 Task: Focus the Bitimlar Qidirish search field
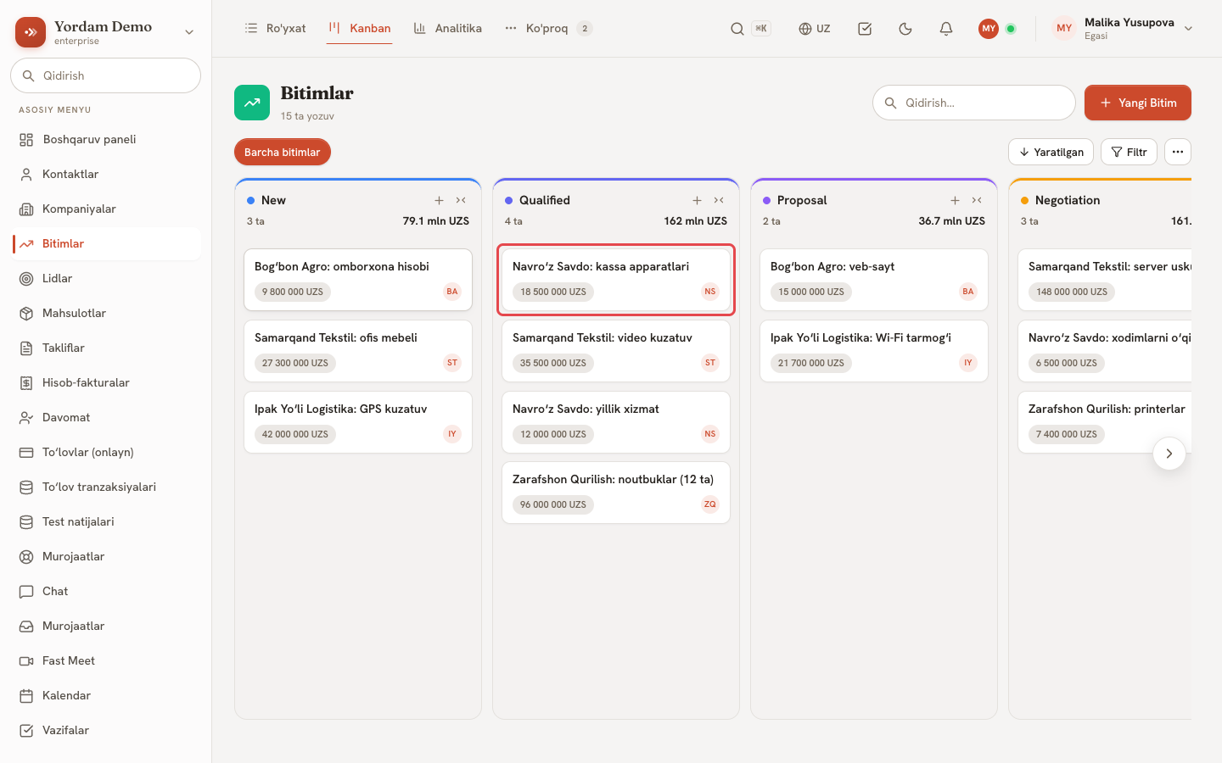974,103
